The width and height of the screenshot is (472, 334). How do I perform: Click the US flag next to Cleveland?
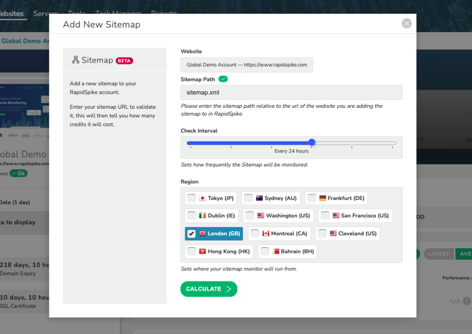pos(333,234)
